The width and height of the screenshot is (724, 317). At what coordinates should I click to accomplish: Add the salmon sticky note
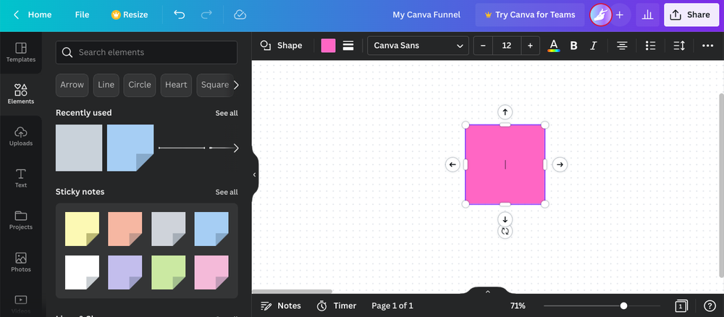(125, 229)
